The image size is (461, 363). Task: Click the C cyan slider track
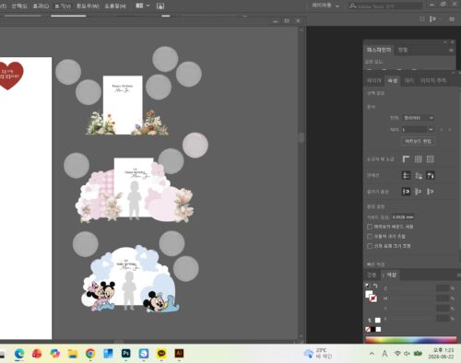pos(411,289)
